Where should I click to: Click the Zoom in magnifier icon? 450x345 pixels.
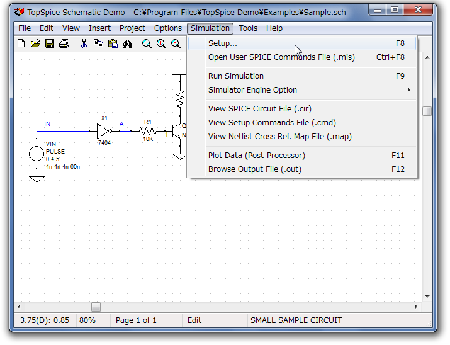click(x=161, y=43)
